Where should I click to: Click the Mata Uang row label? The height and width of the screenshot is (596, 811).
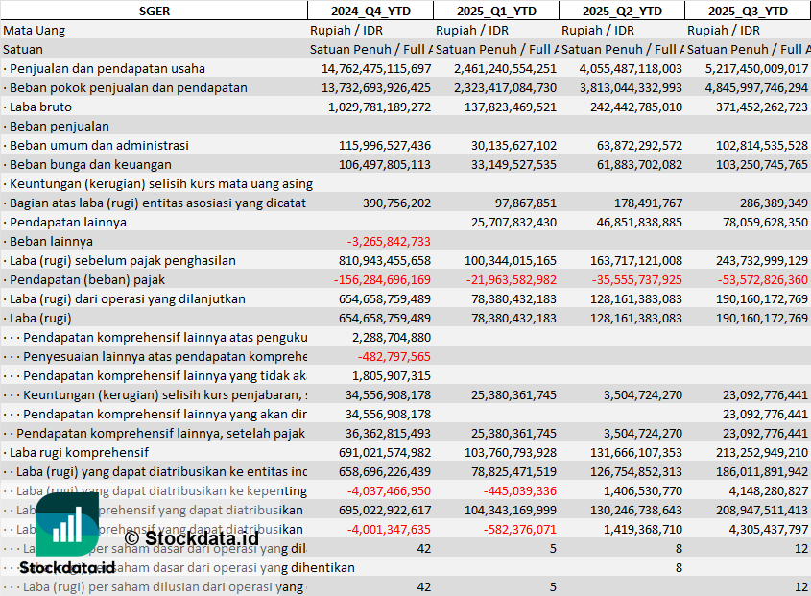(x=35, y=31)
